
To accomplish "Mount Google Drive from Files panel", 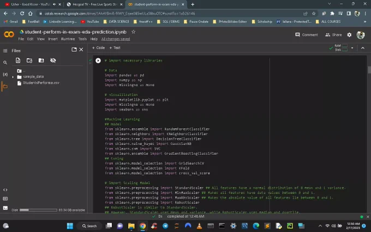I will click(x=41, y=61).
